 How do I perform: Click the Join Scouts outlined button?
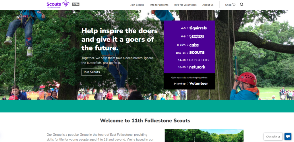[x=92, y=72]
